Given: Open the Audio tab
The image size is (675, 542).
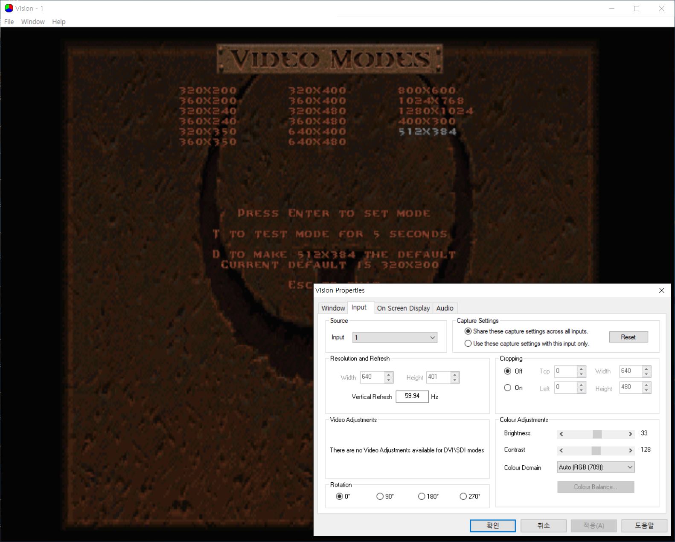Looking at the screenshot, I should (445, 308).
